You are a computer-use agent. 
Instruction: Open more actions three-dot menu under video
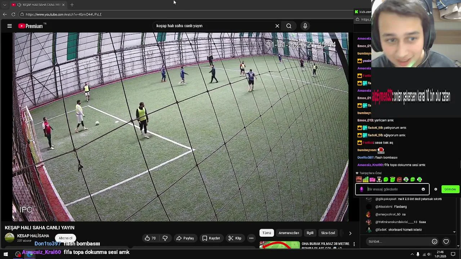point(251,238)
